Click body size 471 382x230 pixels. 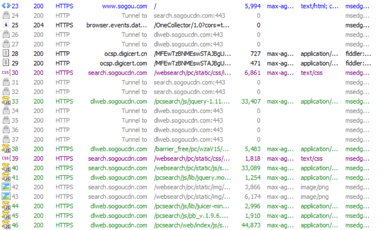pyautogui.click(x=255, y=63)
